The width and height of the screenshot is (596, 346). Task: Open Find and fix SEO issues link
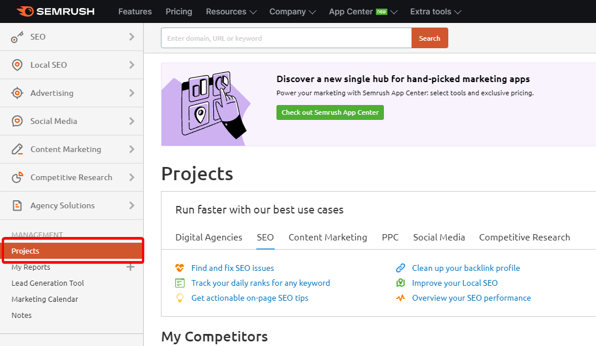[x=233, y=268]
